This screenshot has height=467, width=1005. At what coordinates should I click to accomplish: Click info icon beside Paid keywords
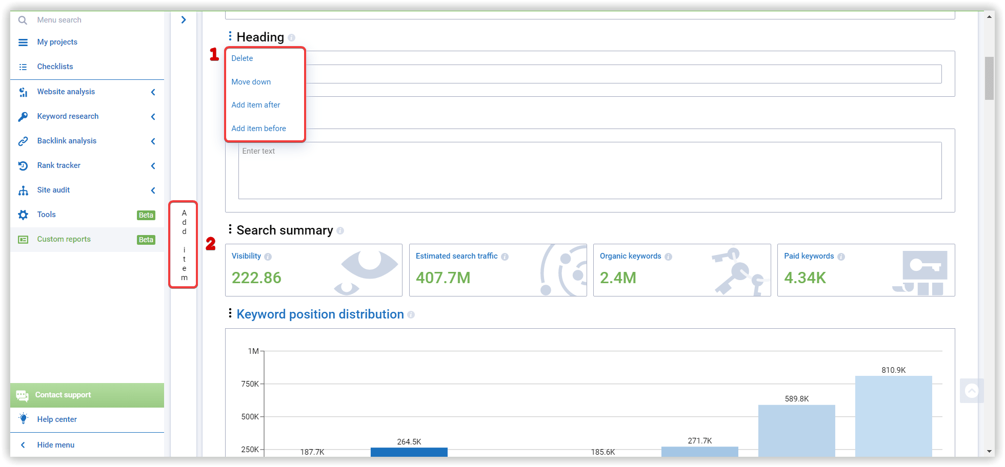[x=841, y=257]
